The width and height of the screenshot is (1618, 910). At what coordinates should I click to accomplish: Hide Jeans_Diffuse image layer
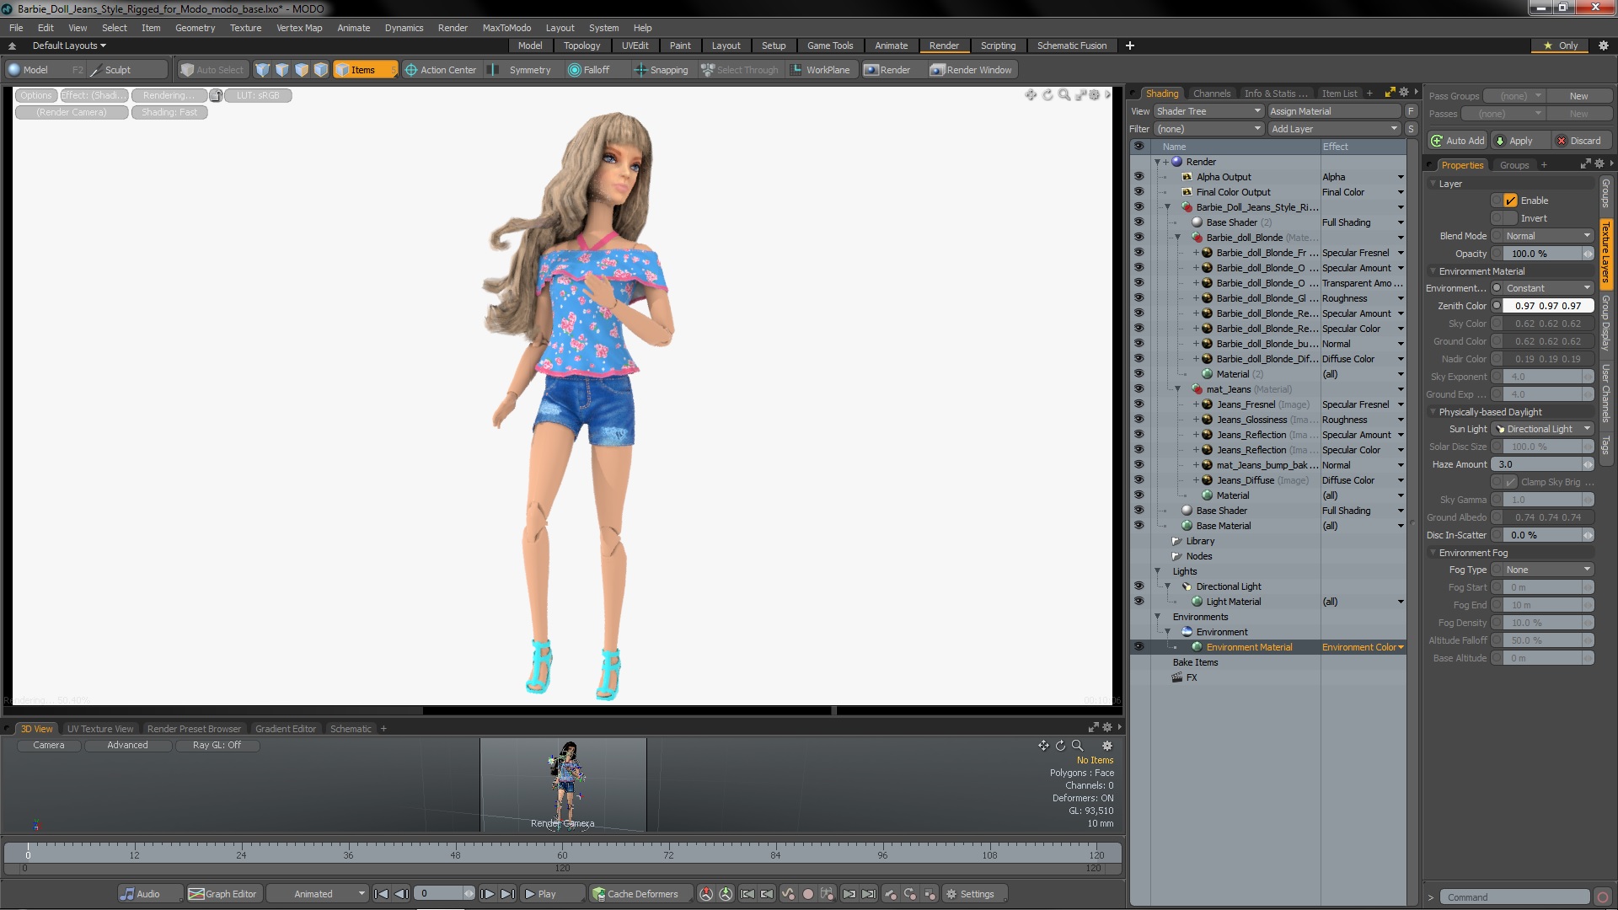pyautogui.click(x=1138, y=480)
